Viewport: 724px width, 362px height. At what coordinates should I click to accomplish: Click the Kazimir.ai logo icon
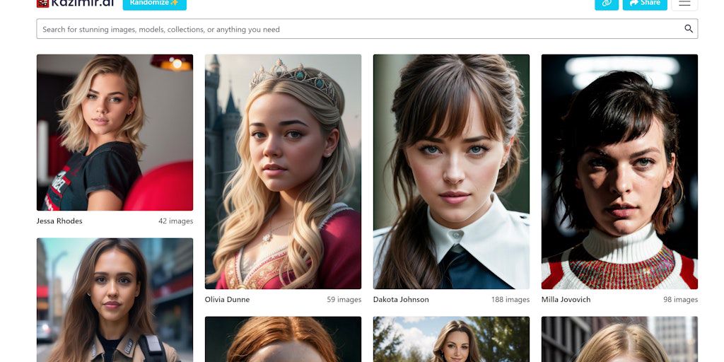[x=42, y=4]
